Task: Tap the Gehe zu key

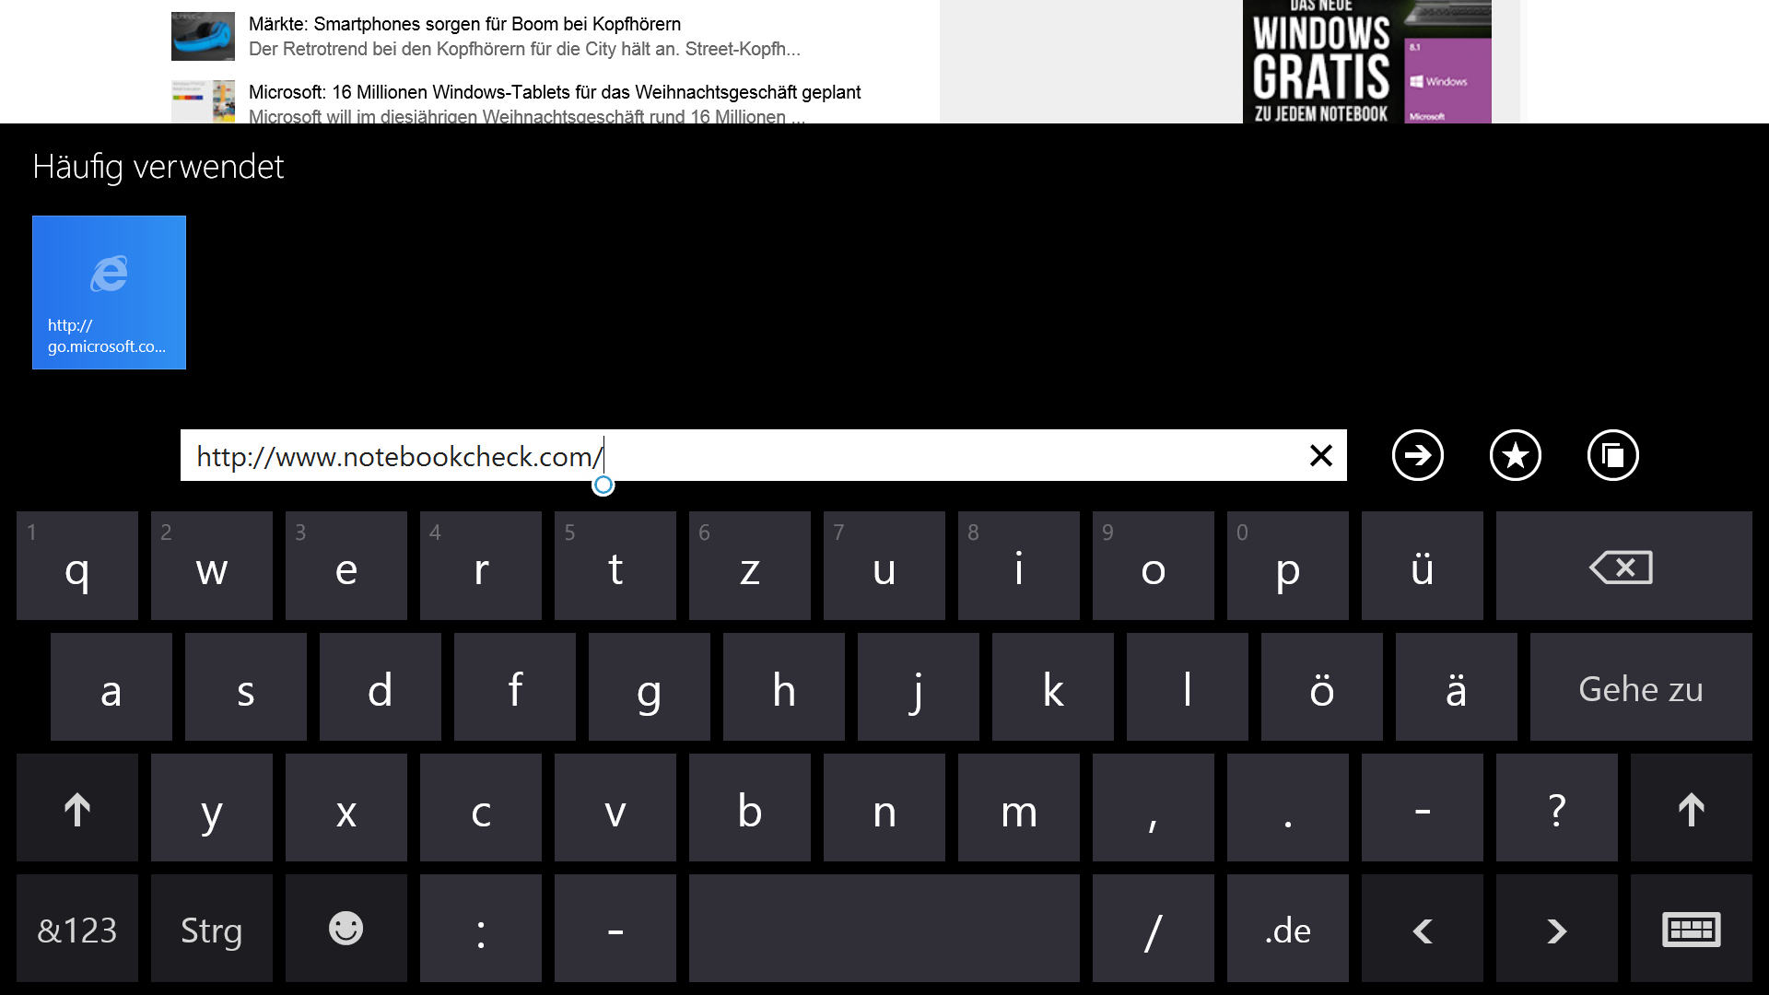Action: [x=1641, y=686]
